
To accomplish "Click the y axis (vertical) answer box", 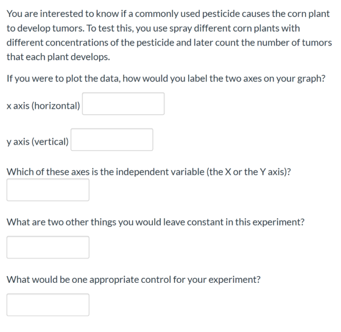I will coord(112,140).
